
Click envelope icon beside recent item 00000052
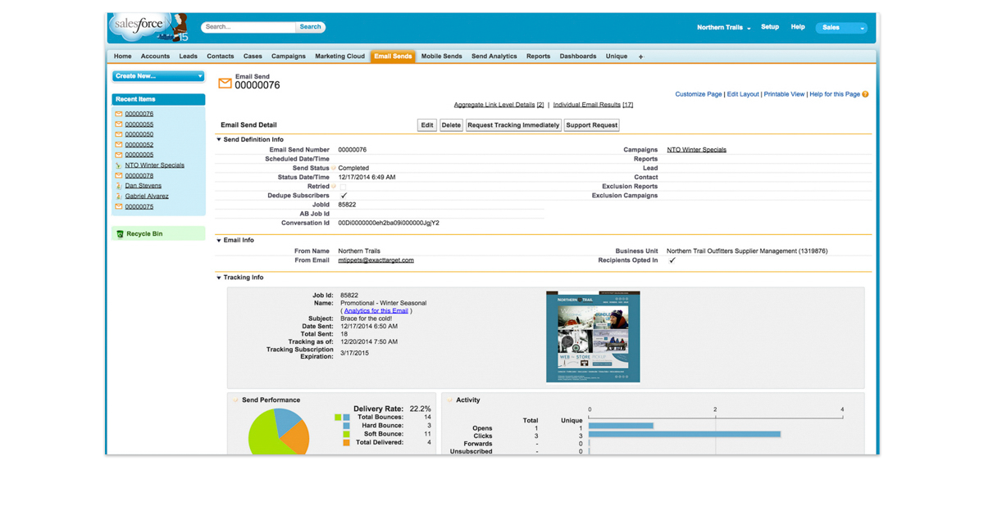point(119,145)
